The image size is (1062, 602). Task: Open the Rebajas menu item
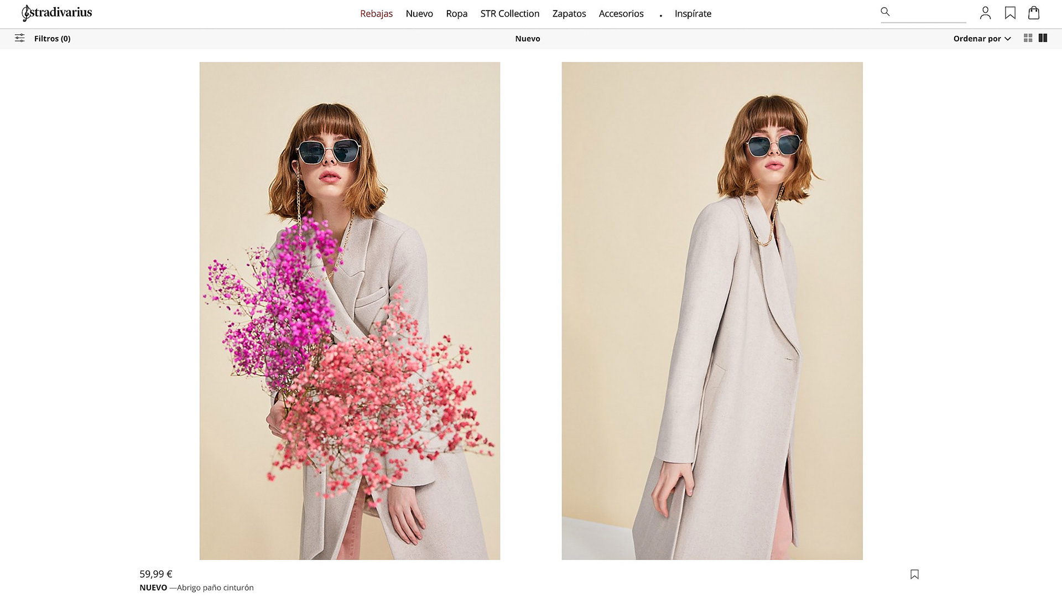tap(376, 14)
